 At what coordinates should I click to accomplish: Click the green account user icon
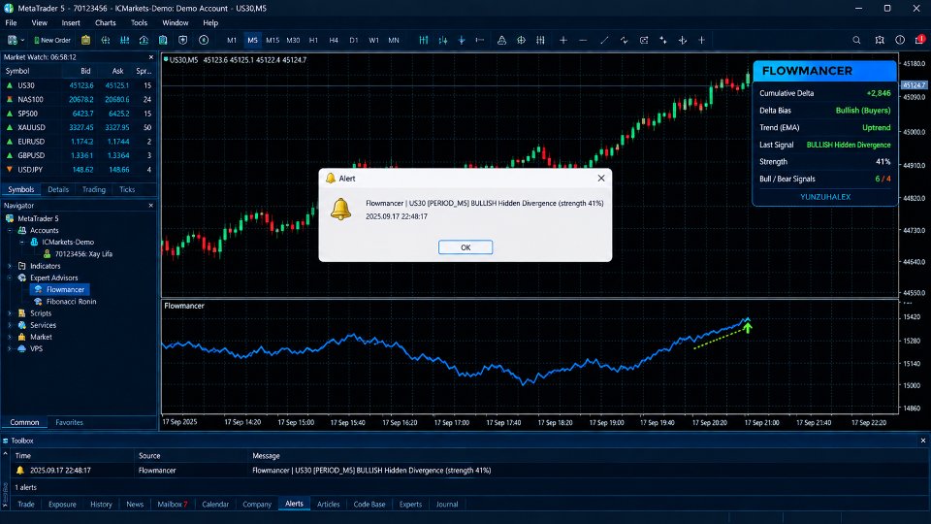[x=47, y=253]
